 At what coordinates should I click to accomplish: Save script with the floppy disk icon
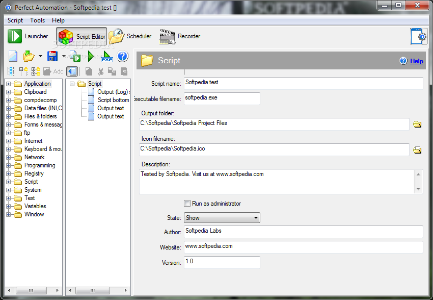(x=52, y=56)
